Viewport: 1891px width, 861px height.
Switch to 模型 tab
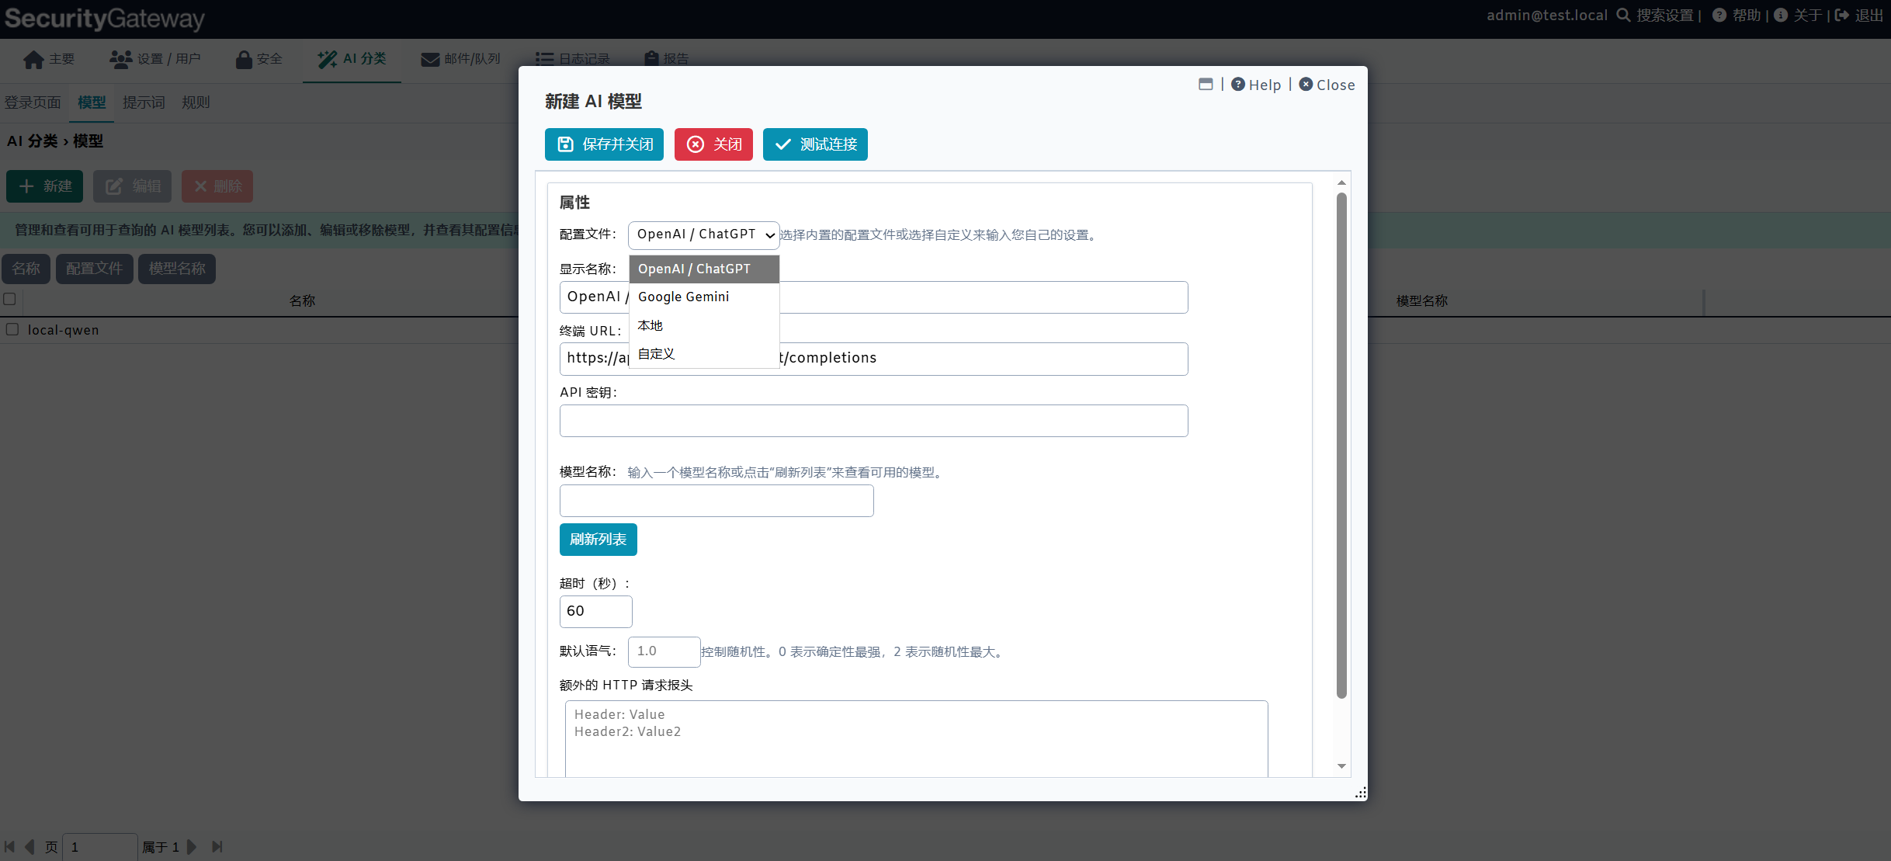click(x=92, y=102)
